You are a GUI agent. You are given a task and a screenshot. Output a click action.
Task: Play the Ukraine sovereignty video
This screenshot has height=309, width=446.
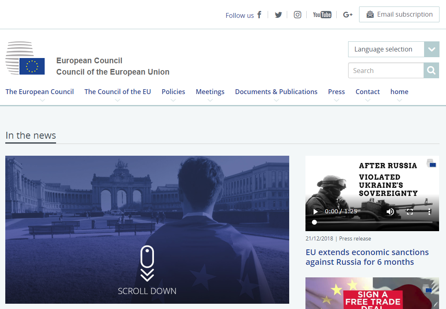coord(315,212)
